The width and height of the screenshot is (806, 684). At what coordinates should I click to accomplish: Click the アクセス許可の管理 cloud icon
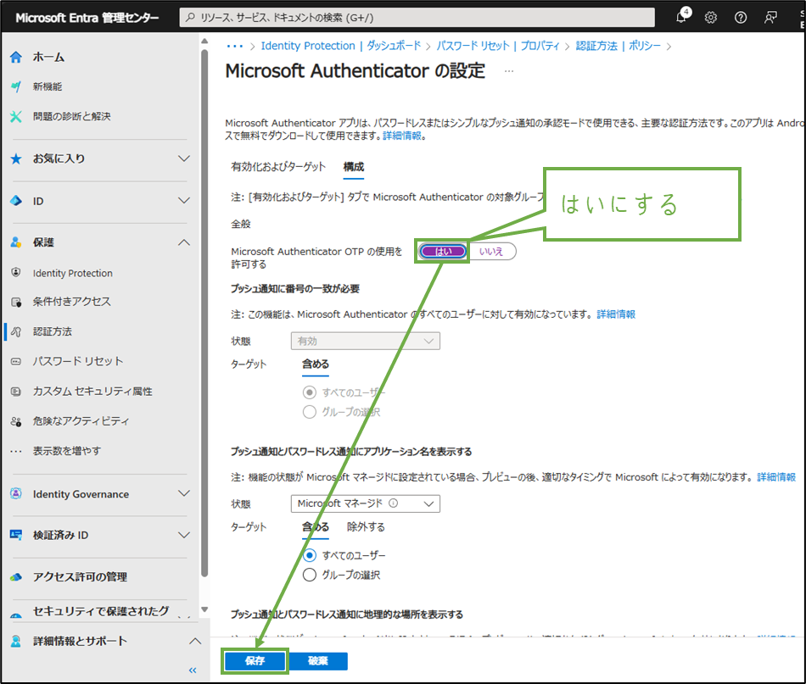pos(16,577)
